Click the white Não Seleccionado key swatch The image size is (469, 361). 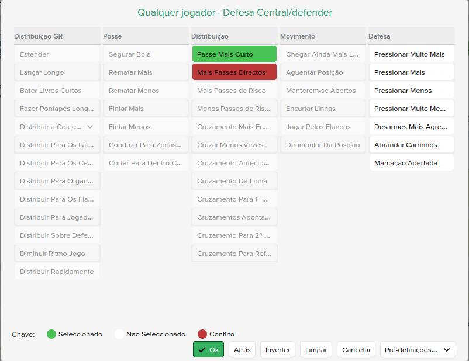(x=119, y=334)
